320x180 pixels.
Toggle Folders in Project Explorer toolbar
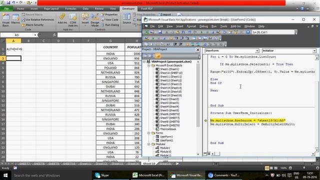coord(157,55)
